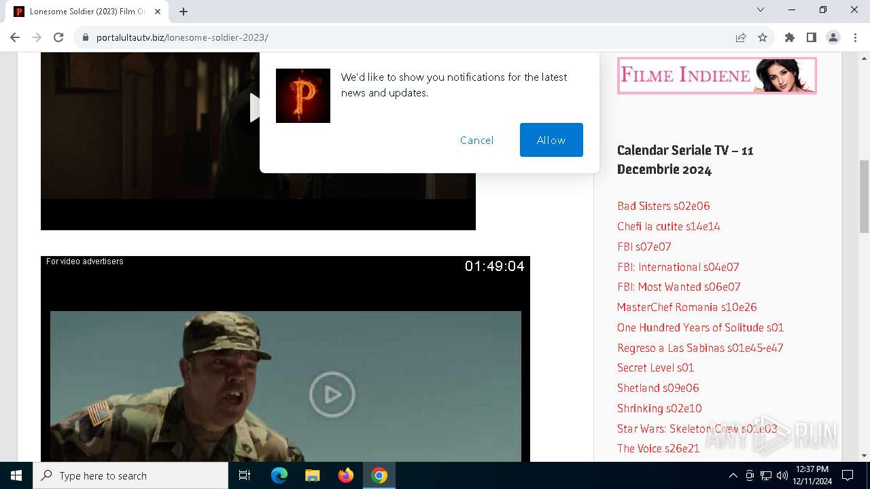
Task: Open the Chrome profile avatar
Action: coord(833,37)
